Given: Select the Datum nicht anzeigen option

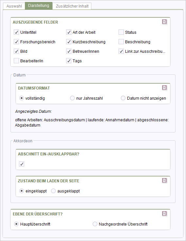Looking at the screenshot, I should [123, 98].
